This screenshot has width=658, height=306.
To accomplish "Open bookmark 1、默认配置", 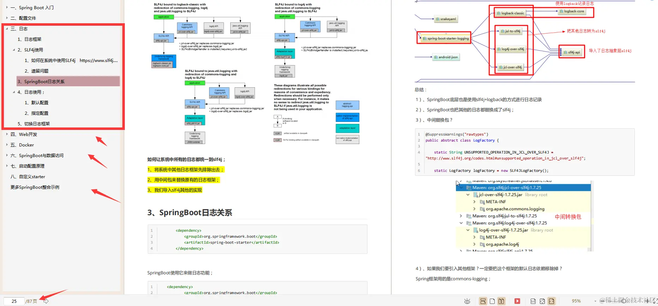I will [x=36, y=102].
